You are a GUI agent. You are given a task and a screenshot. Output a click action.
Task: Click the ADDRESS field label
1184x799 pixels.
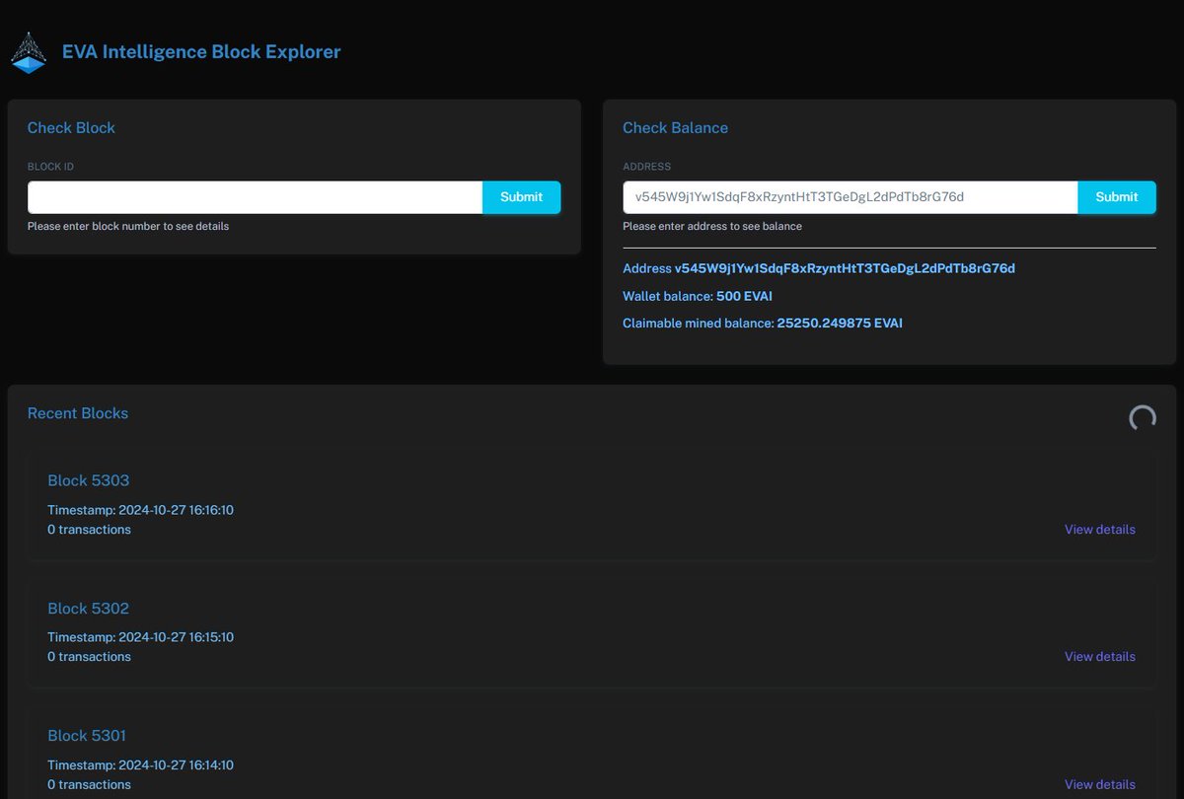tap(647, 167)
